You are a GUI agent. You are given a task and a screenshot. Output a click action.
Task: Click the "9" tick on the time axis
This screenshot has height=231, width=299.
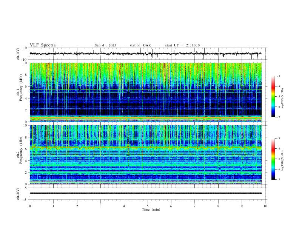pos(242,206)
